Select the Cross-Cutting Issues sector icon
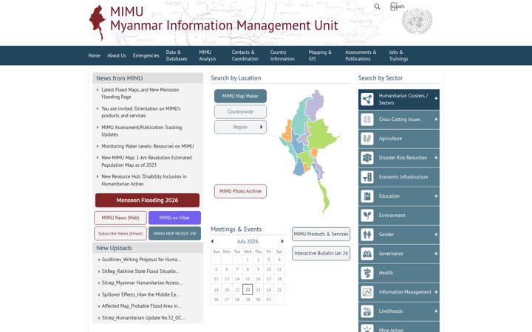 tap(367, 120)
